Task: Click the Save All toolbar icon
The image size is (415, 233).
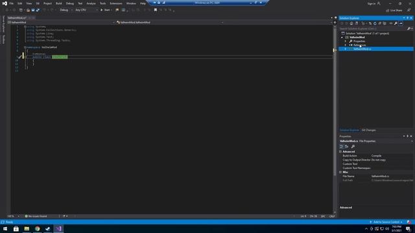Action: tap(38, 10)
